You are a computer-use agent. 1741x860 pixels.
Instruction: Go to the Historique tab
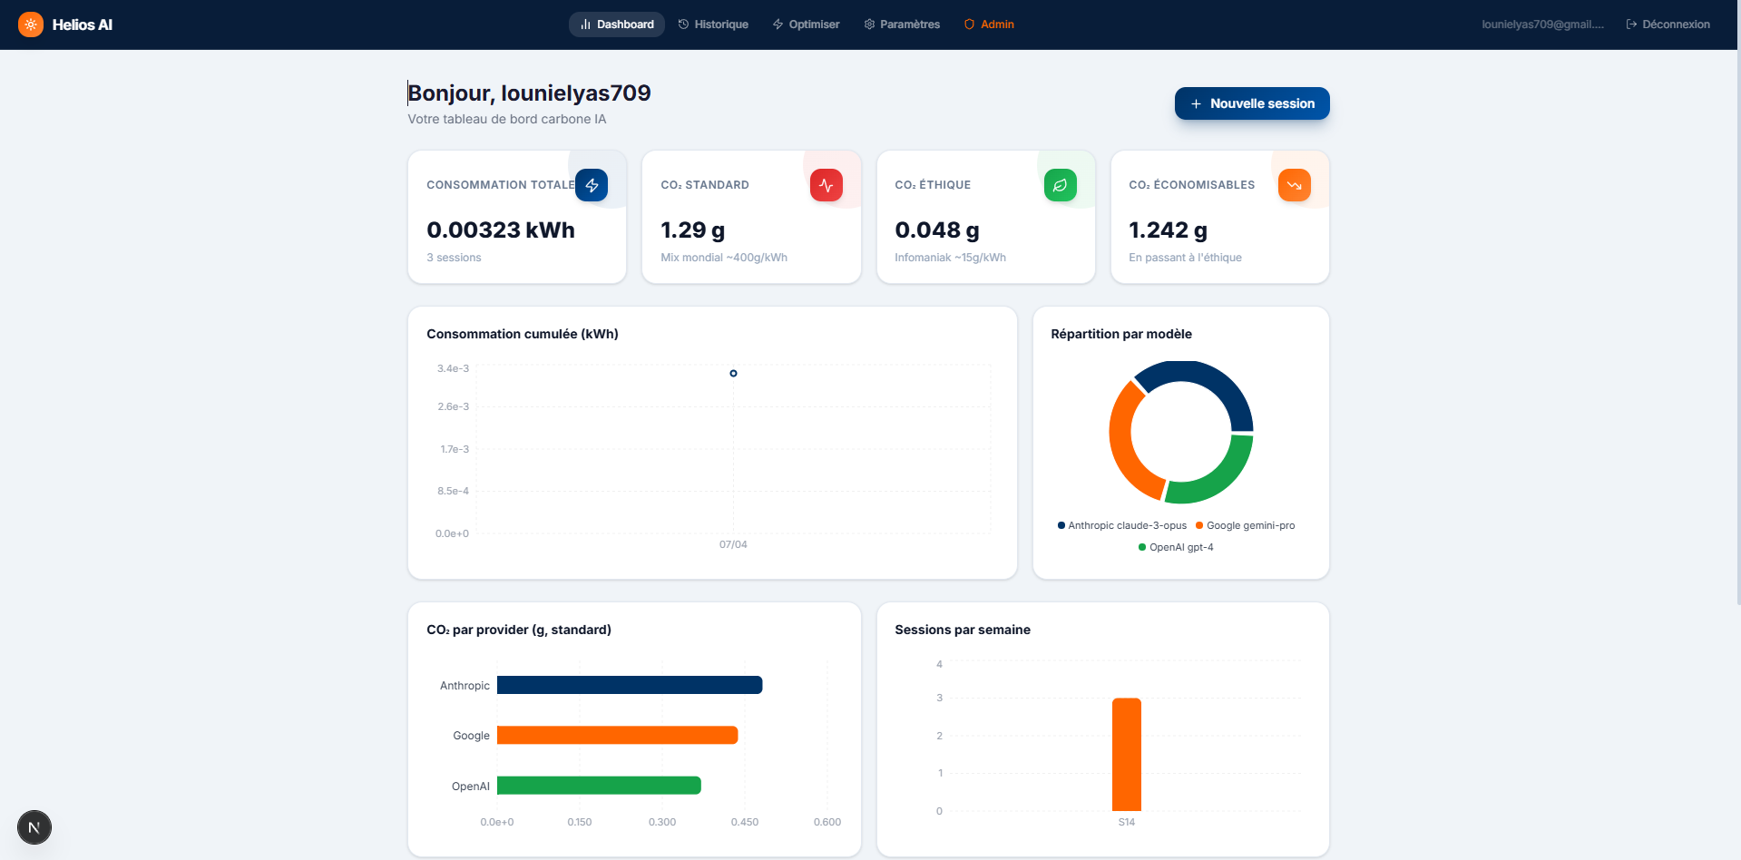[713, 24]
